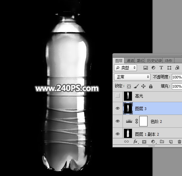Filter layers by adjustment layer icon
Image resolution: width=182 pixels, height=176 pixels.
[153, 68]
